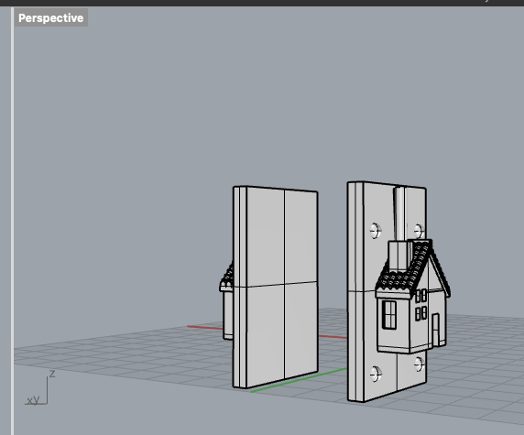Viewport: 524px width, 435px height.
Task: Click the green Y-axis line on grid
Action: 299,380
